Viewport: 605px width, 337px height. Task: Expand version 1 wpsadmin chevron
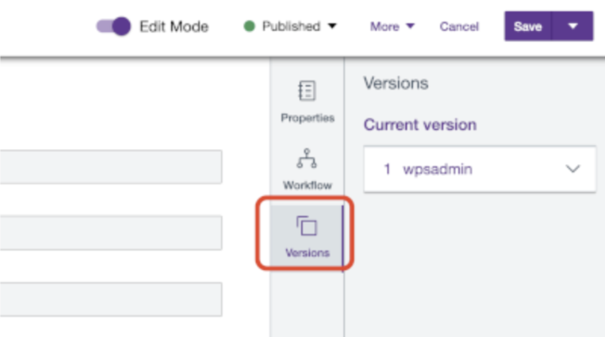click(x=573, y=169)
